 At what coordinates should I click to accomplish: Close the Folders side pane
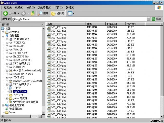(43, 24)
